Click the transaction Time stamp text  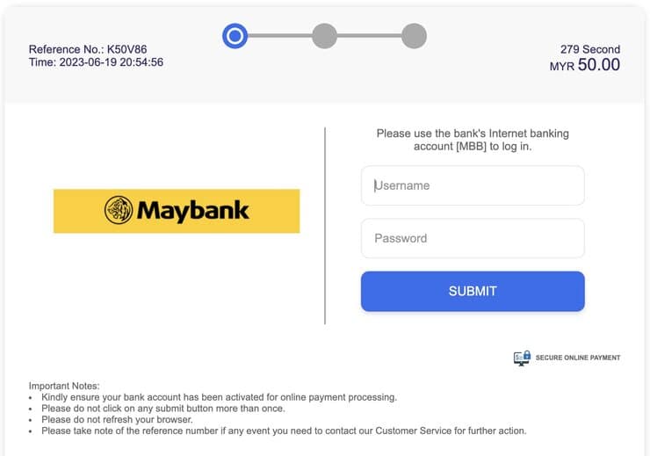tap(96, 62)
